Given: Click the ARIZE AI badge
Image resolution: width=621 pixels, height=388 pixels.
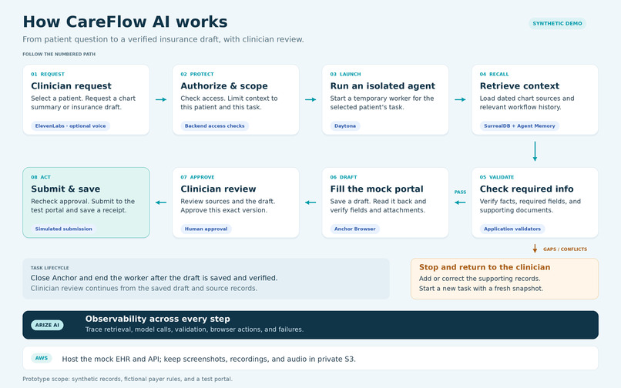Looking at the screenshot, I should point(47,325).
